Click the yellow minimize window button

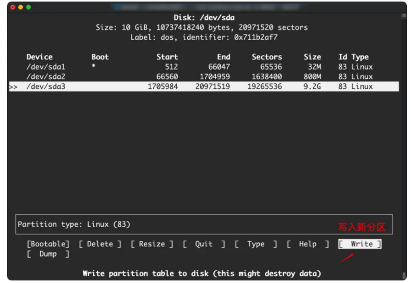tap(20, 7)
